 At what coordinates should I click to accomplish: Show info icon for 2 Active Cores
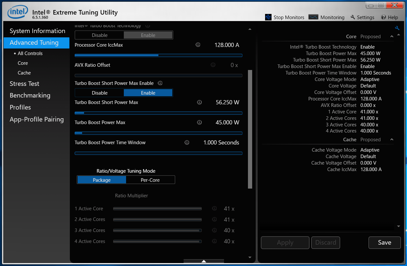(214, 219)
